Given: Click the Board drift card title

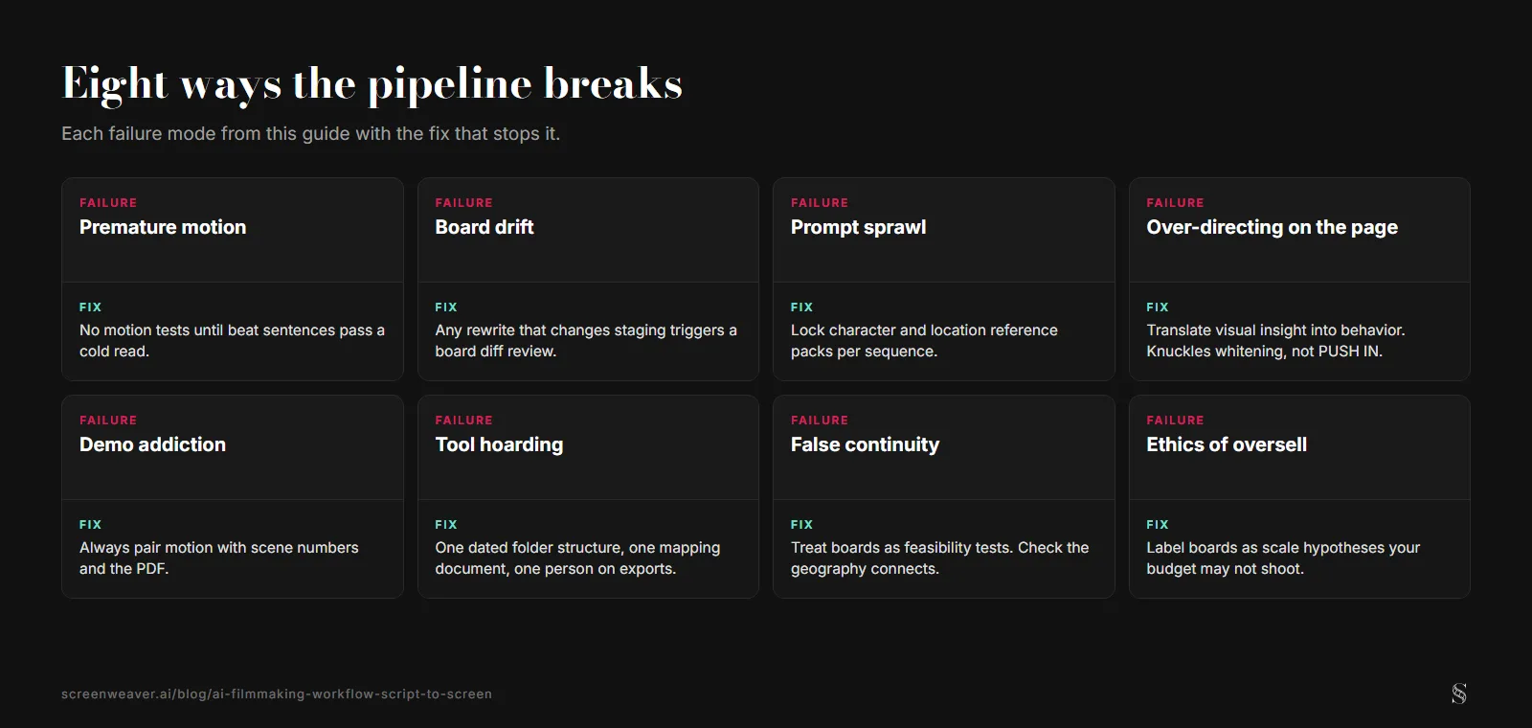Looking at the screenshot, I should tap(484, 227).
